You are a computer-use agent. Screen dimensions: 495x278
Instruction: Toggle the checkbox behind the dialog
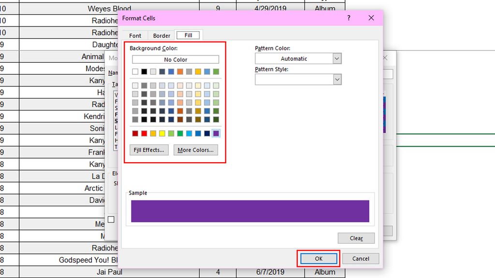(x=110, y=219)
